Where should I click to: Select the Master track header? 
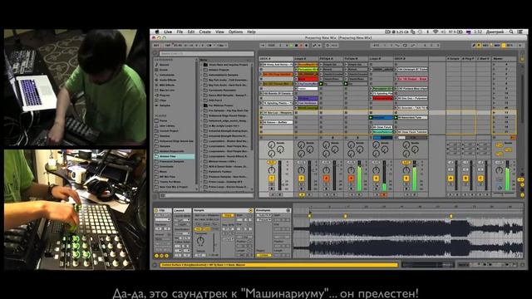pos(504,59)
